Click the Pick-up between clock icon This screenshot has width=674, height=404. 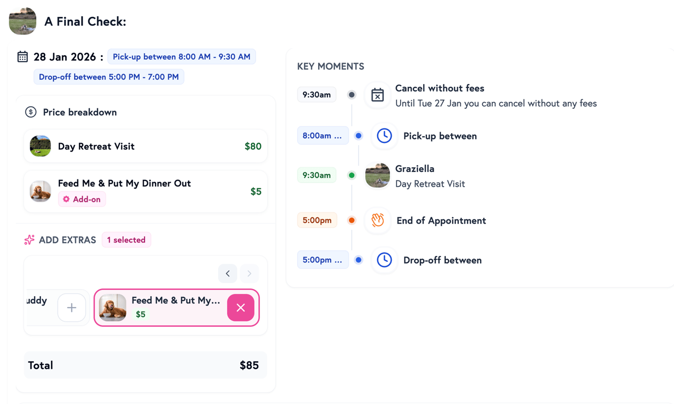click(384, 136)
